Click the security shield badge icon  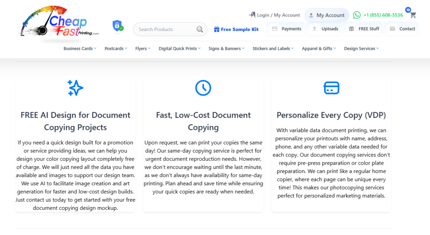(x=118, y=26)
